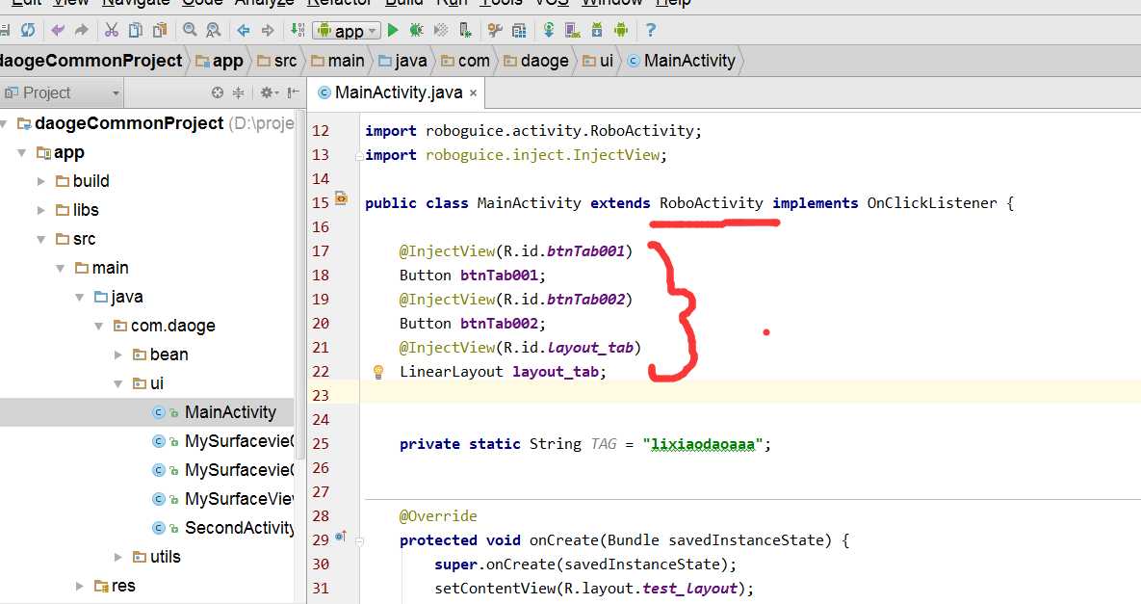Click OnClickListener in class declaration
Viewport: 1141px width, 604px height.
(x=931, y=203)
